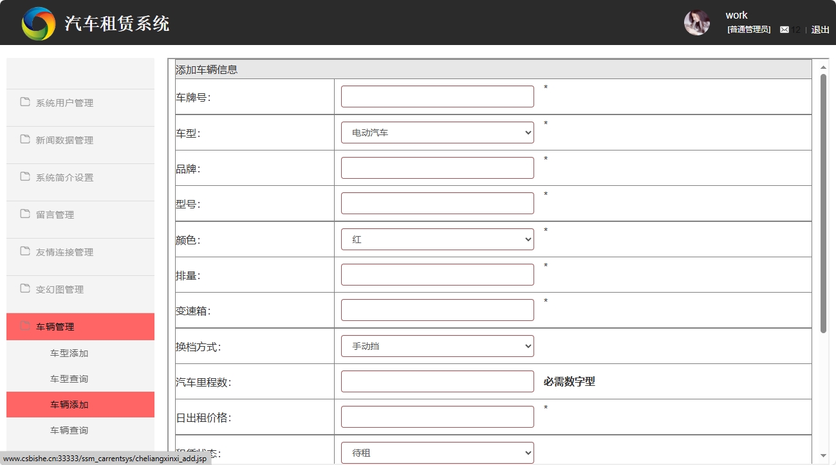836x465 pixels.
Task: Click the user avatar photo for work
Action: point(696,22)
